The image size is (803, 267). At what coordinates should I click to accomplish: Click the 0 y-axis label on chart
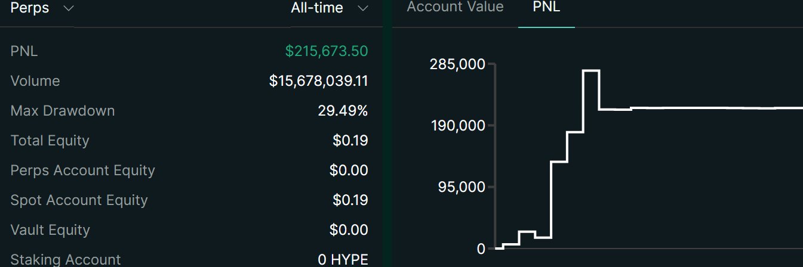(481, 249)
